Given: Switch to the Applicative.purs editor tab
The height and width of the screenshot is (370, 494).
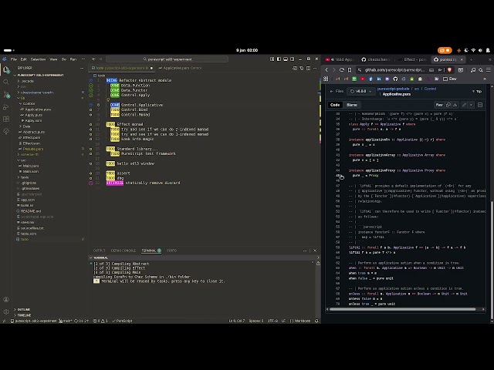Looking at the screenshot, I should (180, 68).
